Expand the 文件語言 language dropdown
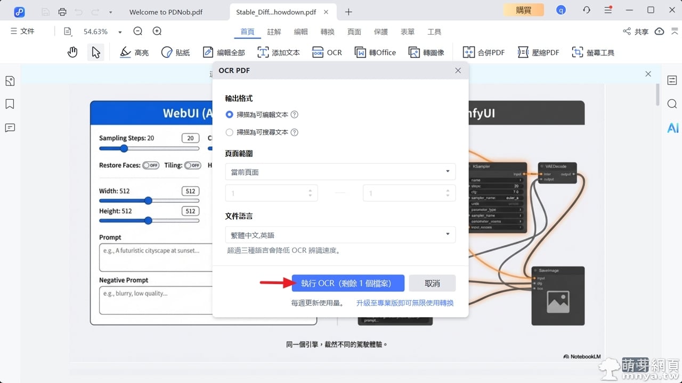 click(340, 235)
